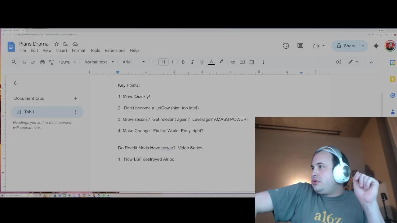Add a comment from toolbar
The width and height of the screenshot is (397, 223).
tap(242, 62)
